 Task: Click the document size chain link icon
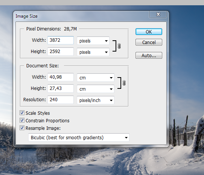124,83
